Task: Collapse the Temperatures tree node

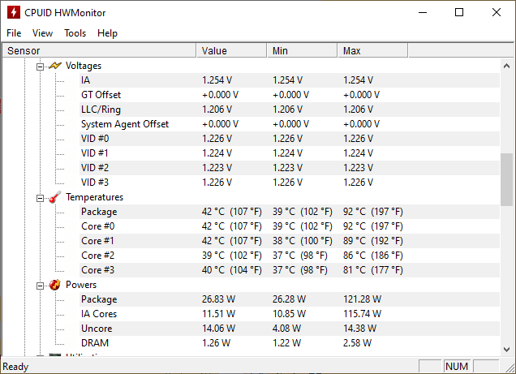Action: tap(40, 198)
